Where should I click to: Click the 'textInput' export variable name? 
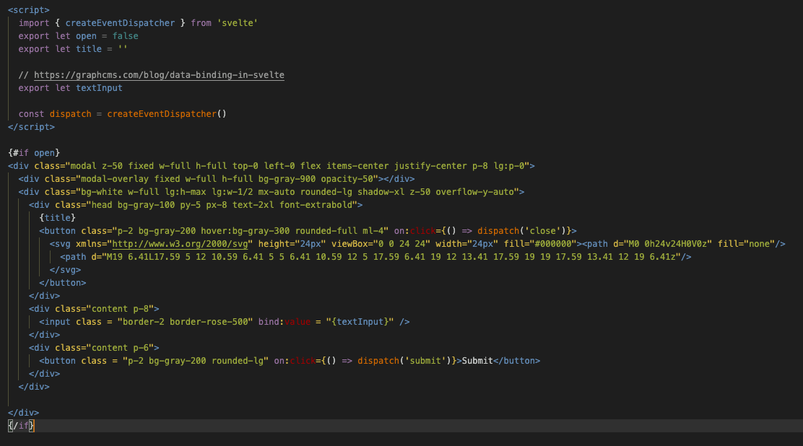100,88
